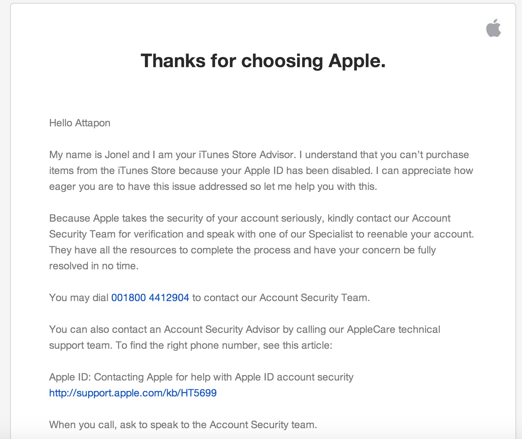This screenshot has height=439, width=522.
Task: Dial the 001800 4412904 phone link
Action: pos(150,298)
